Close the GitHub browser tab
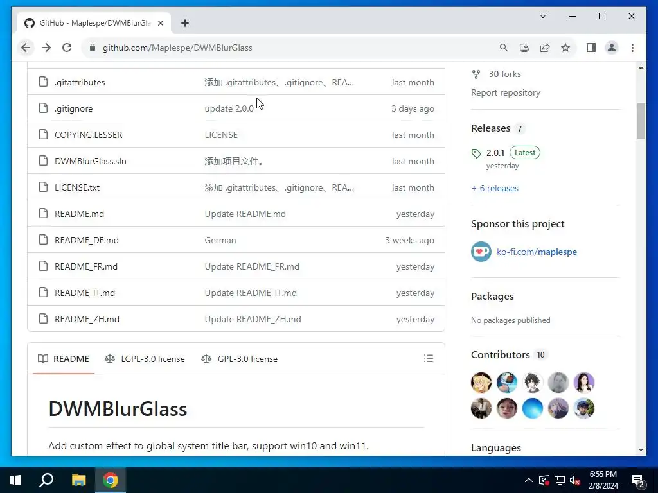658x493 pixels. click(160, 23)
